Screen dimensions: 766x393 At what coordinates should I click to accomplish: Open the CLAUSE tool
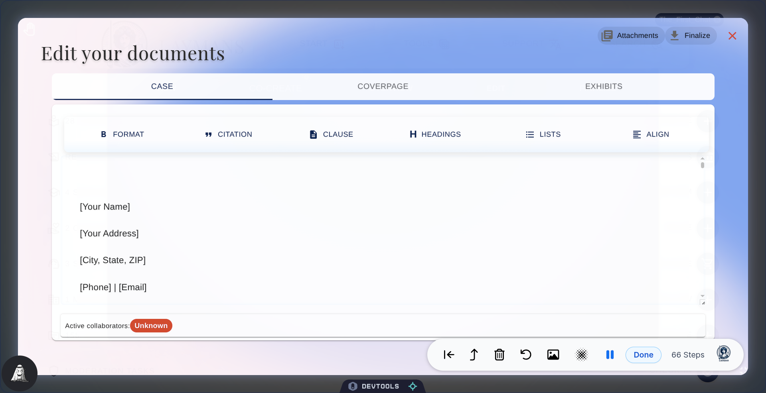point(331,134)
